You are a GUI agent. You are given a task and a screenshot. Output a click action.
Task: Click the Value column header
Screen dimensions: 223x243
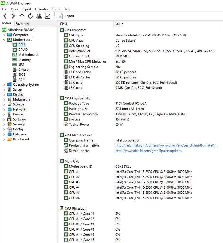(167, 24)
